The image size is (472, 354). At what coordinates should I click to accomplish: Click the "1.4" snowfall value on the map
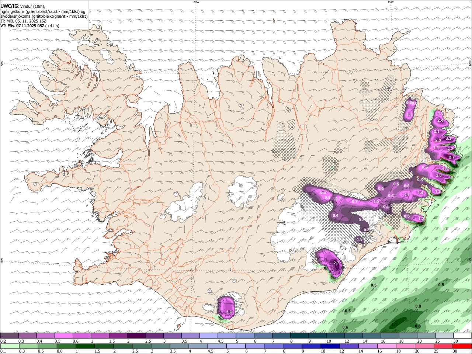(420, 192)
